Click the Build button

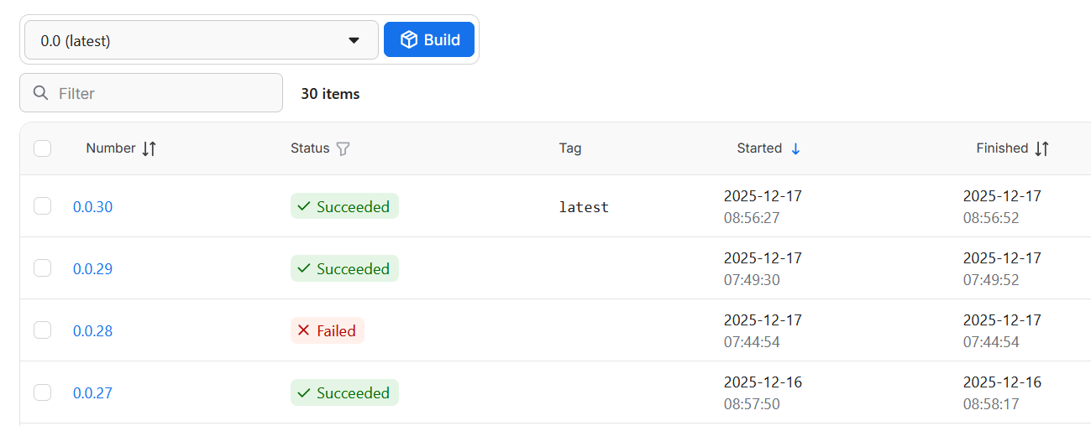[429, 39]
